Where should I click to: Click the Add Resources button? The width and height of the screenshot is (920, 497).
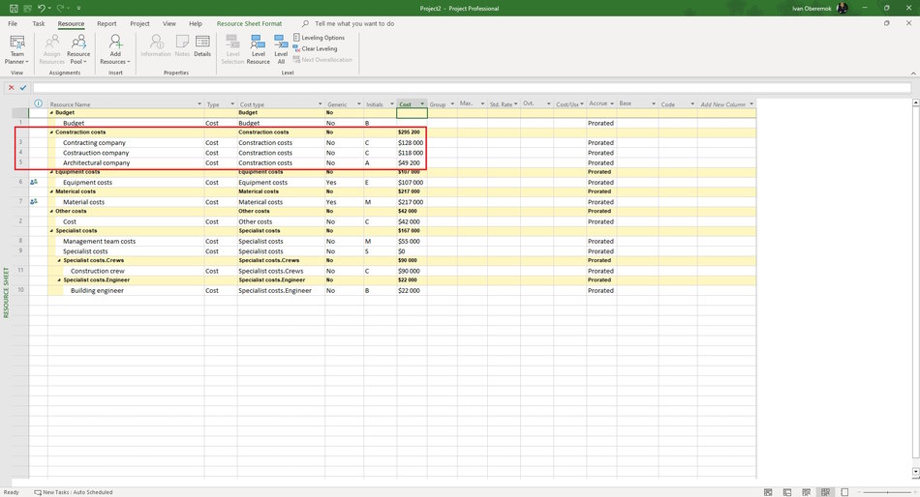tap(115, 50)
